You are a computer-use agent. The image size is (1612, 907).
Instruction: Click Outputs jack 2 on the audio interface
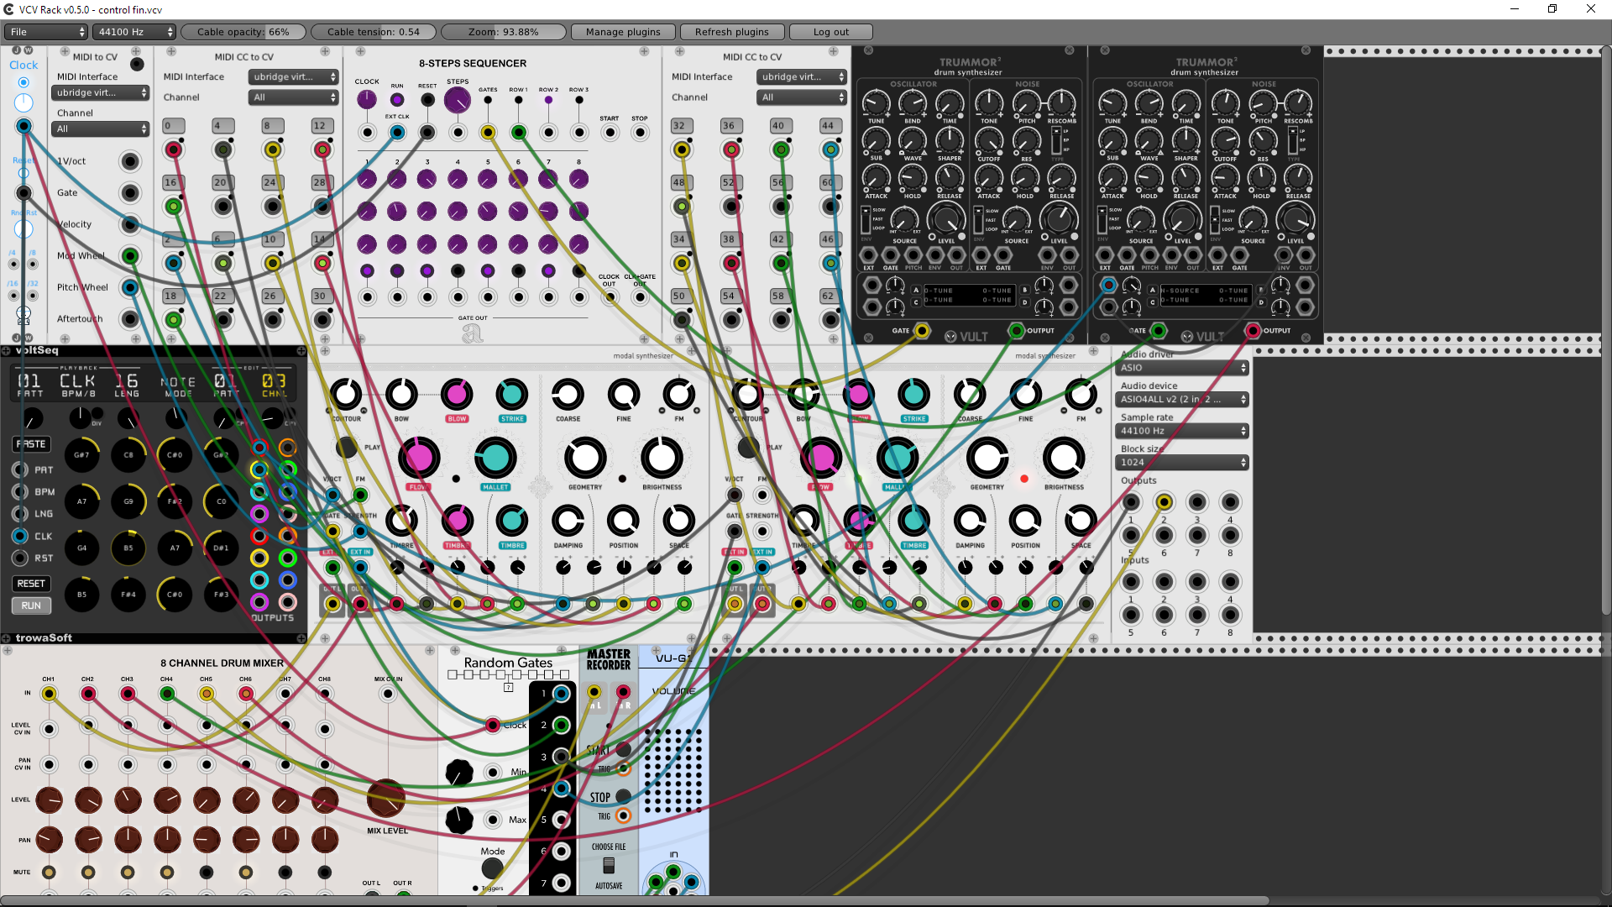(1164, 502)
